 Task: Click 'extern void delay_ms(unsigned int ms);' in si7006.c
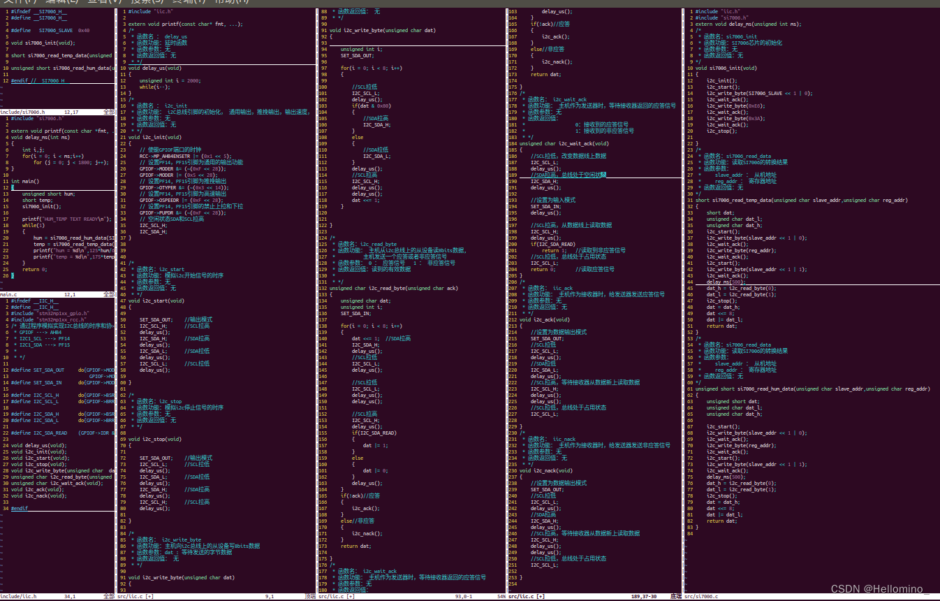click(x=749, y=24)
